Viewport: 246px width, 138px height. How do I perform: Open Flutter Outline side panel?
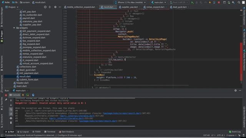point(244,37)
